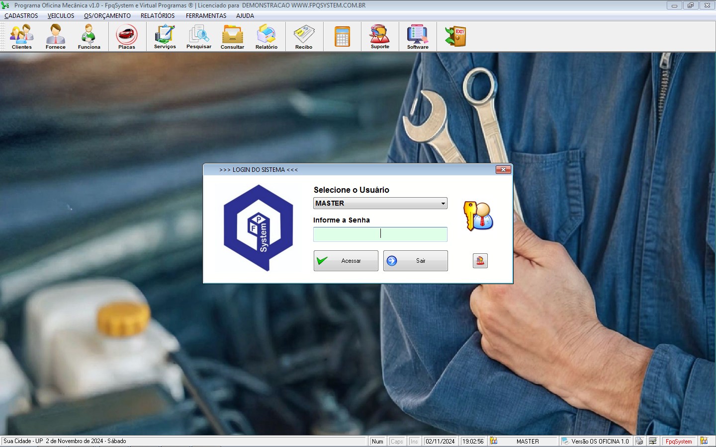This screenshot has height=447, width=716.
Task: Click the Acessar login button
Action: point(346,261)
